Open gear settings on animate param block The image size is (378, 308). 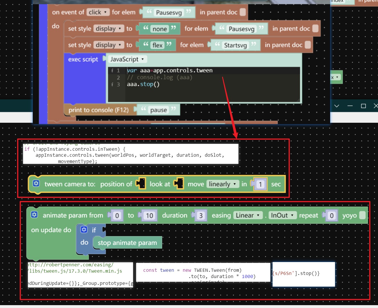34,214
